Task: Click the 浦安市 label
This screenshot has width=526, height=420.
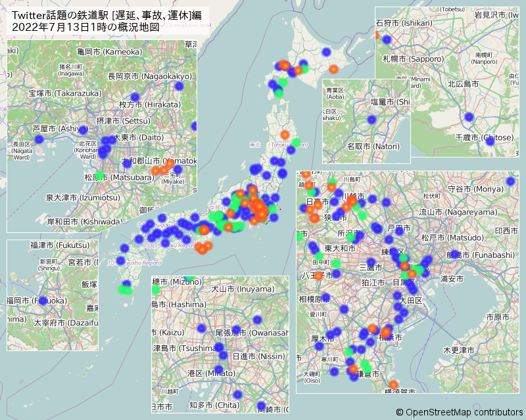Action: [x=452, y=279]
